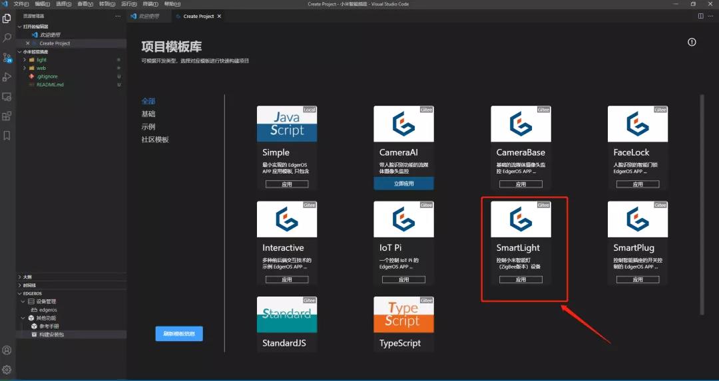Open Source Control view with badge
The height and width of the screenshot is (381, 719).
pos(7,58)
